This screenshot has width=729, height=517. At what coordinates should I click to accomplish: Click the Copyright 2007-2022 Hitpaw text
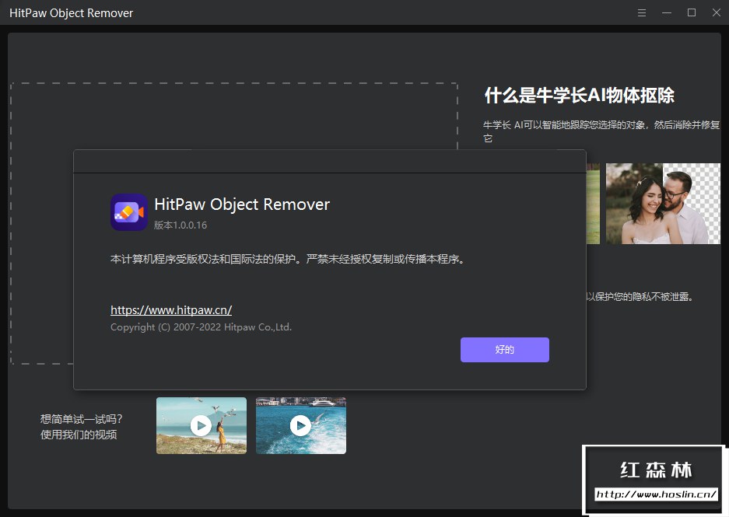(201, 327)
